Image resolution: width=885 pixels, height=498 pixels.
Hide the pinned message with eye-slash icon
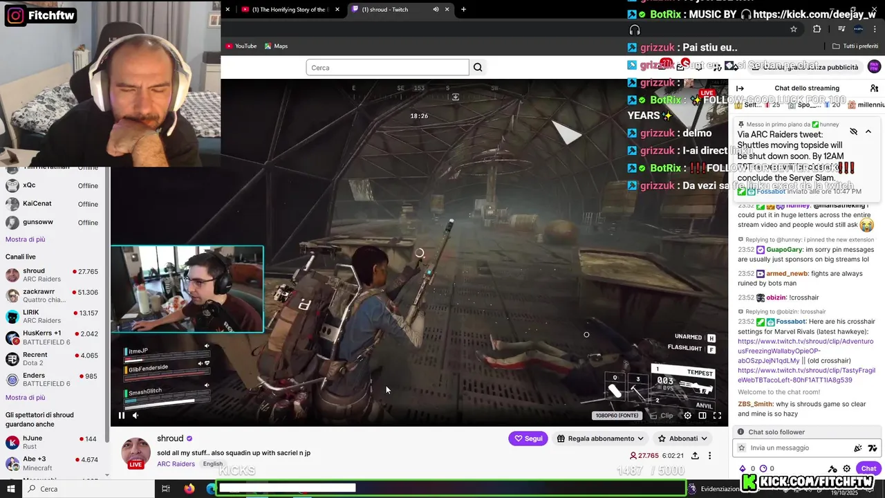(x=854, y=131)
